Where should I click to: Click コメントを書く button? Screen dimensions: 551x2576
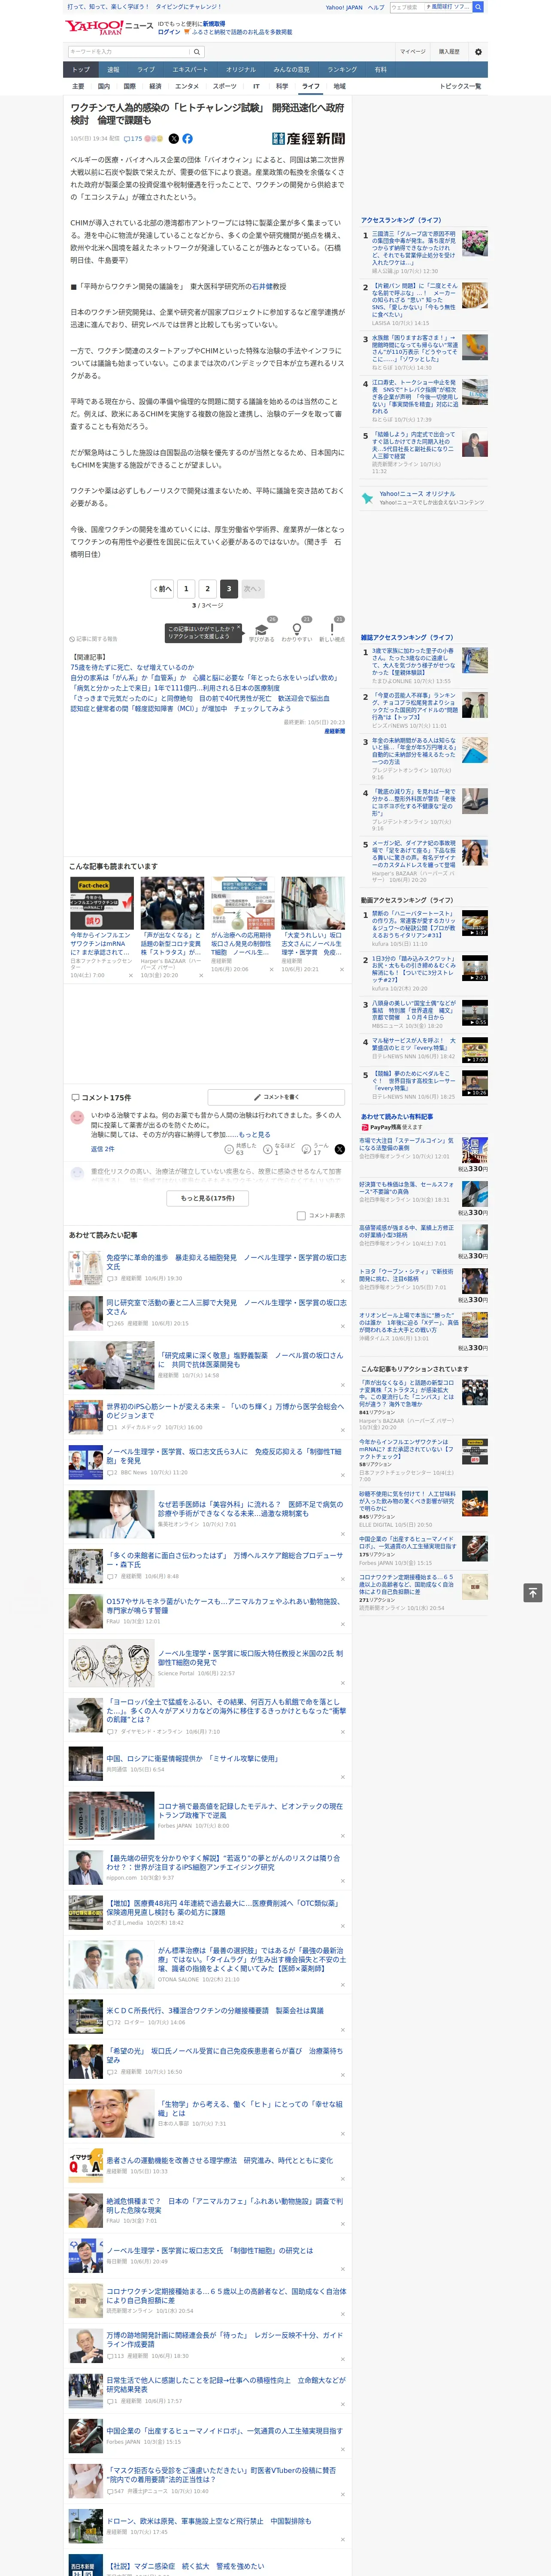[276, 1097]
